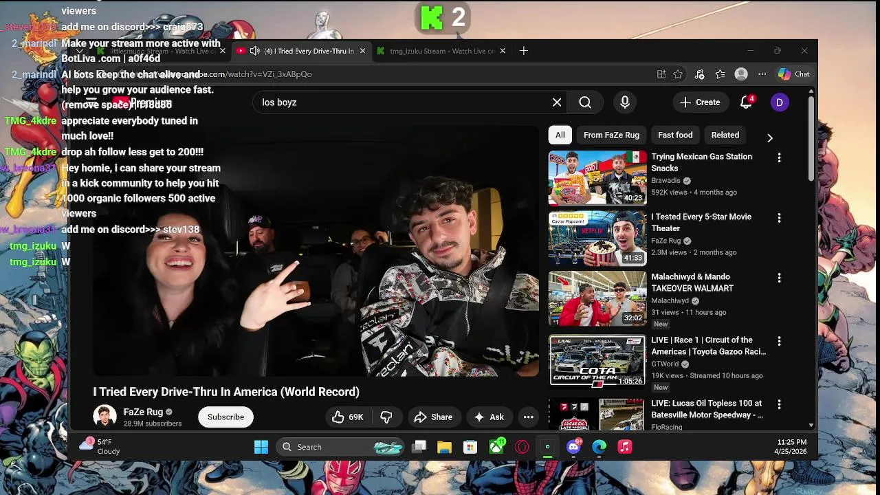Open the FaZe Rug channel avatar
Viewport: 880px width, 495px height.
pos(104,417)
